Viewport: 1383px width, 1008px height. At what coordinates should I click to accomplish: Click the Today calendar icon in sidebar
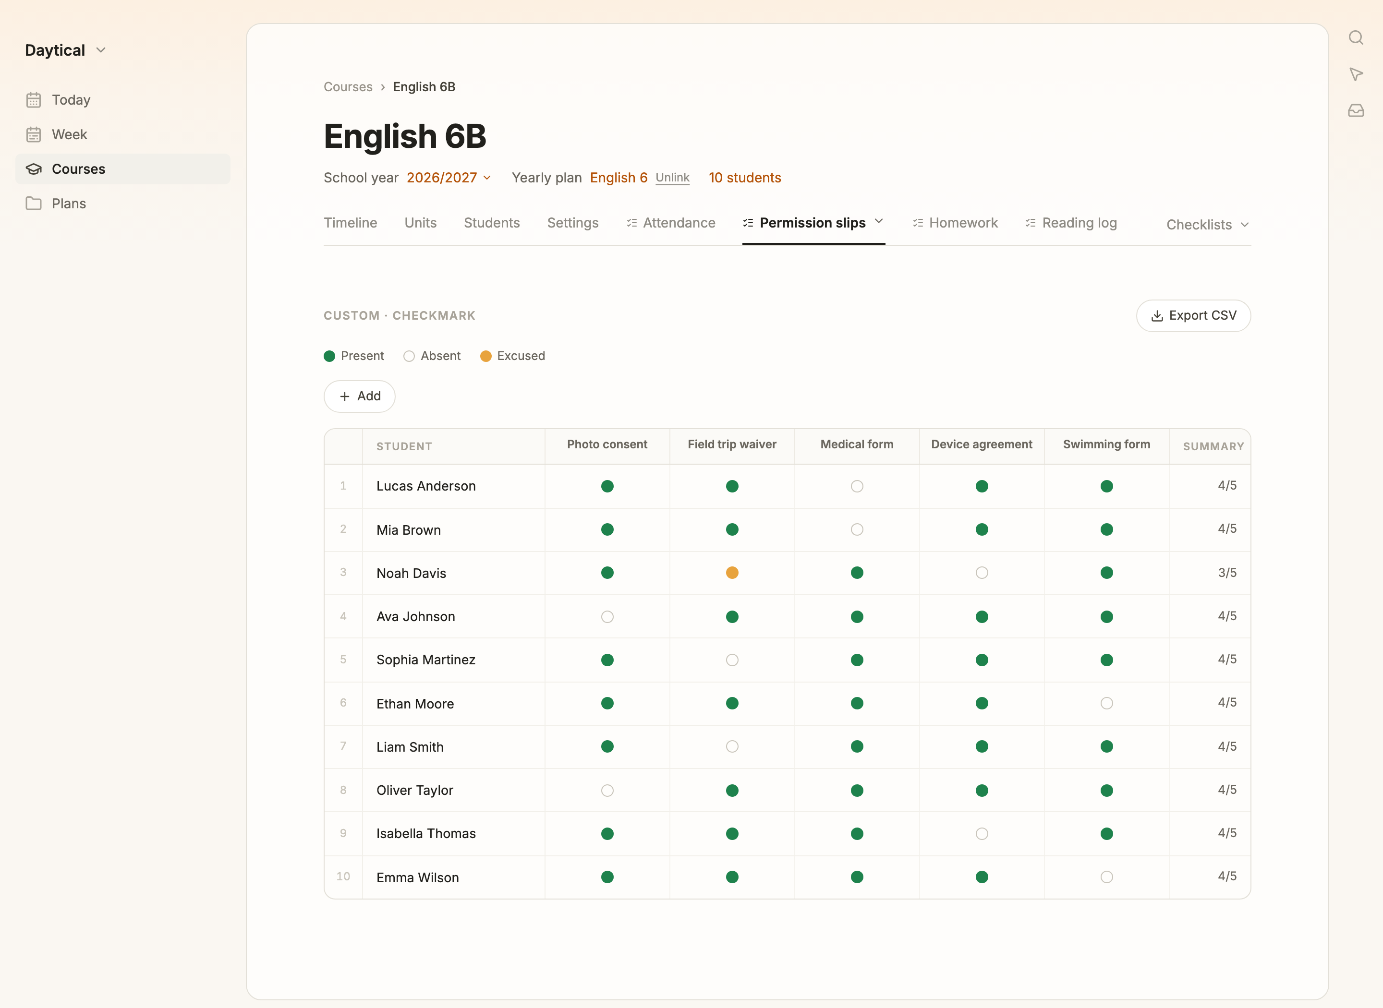[34, 100]
